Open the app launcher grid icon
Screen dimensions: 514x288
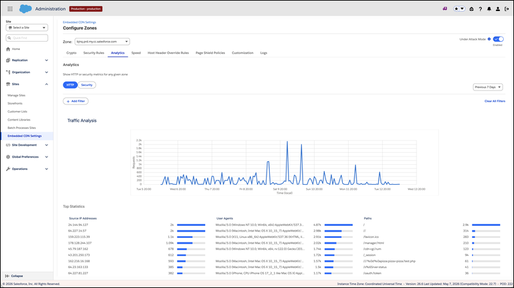tap(10, 9)
